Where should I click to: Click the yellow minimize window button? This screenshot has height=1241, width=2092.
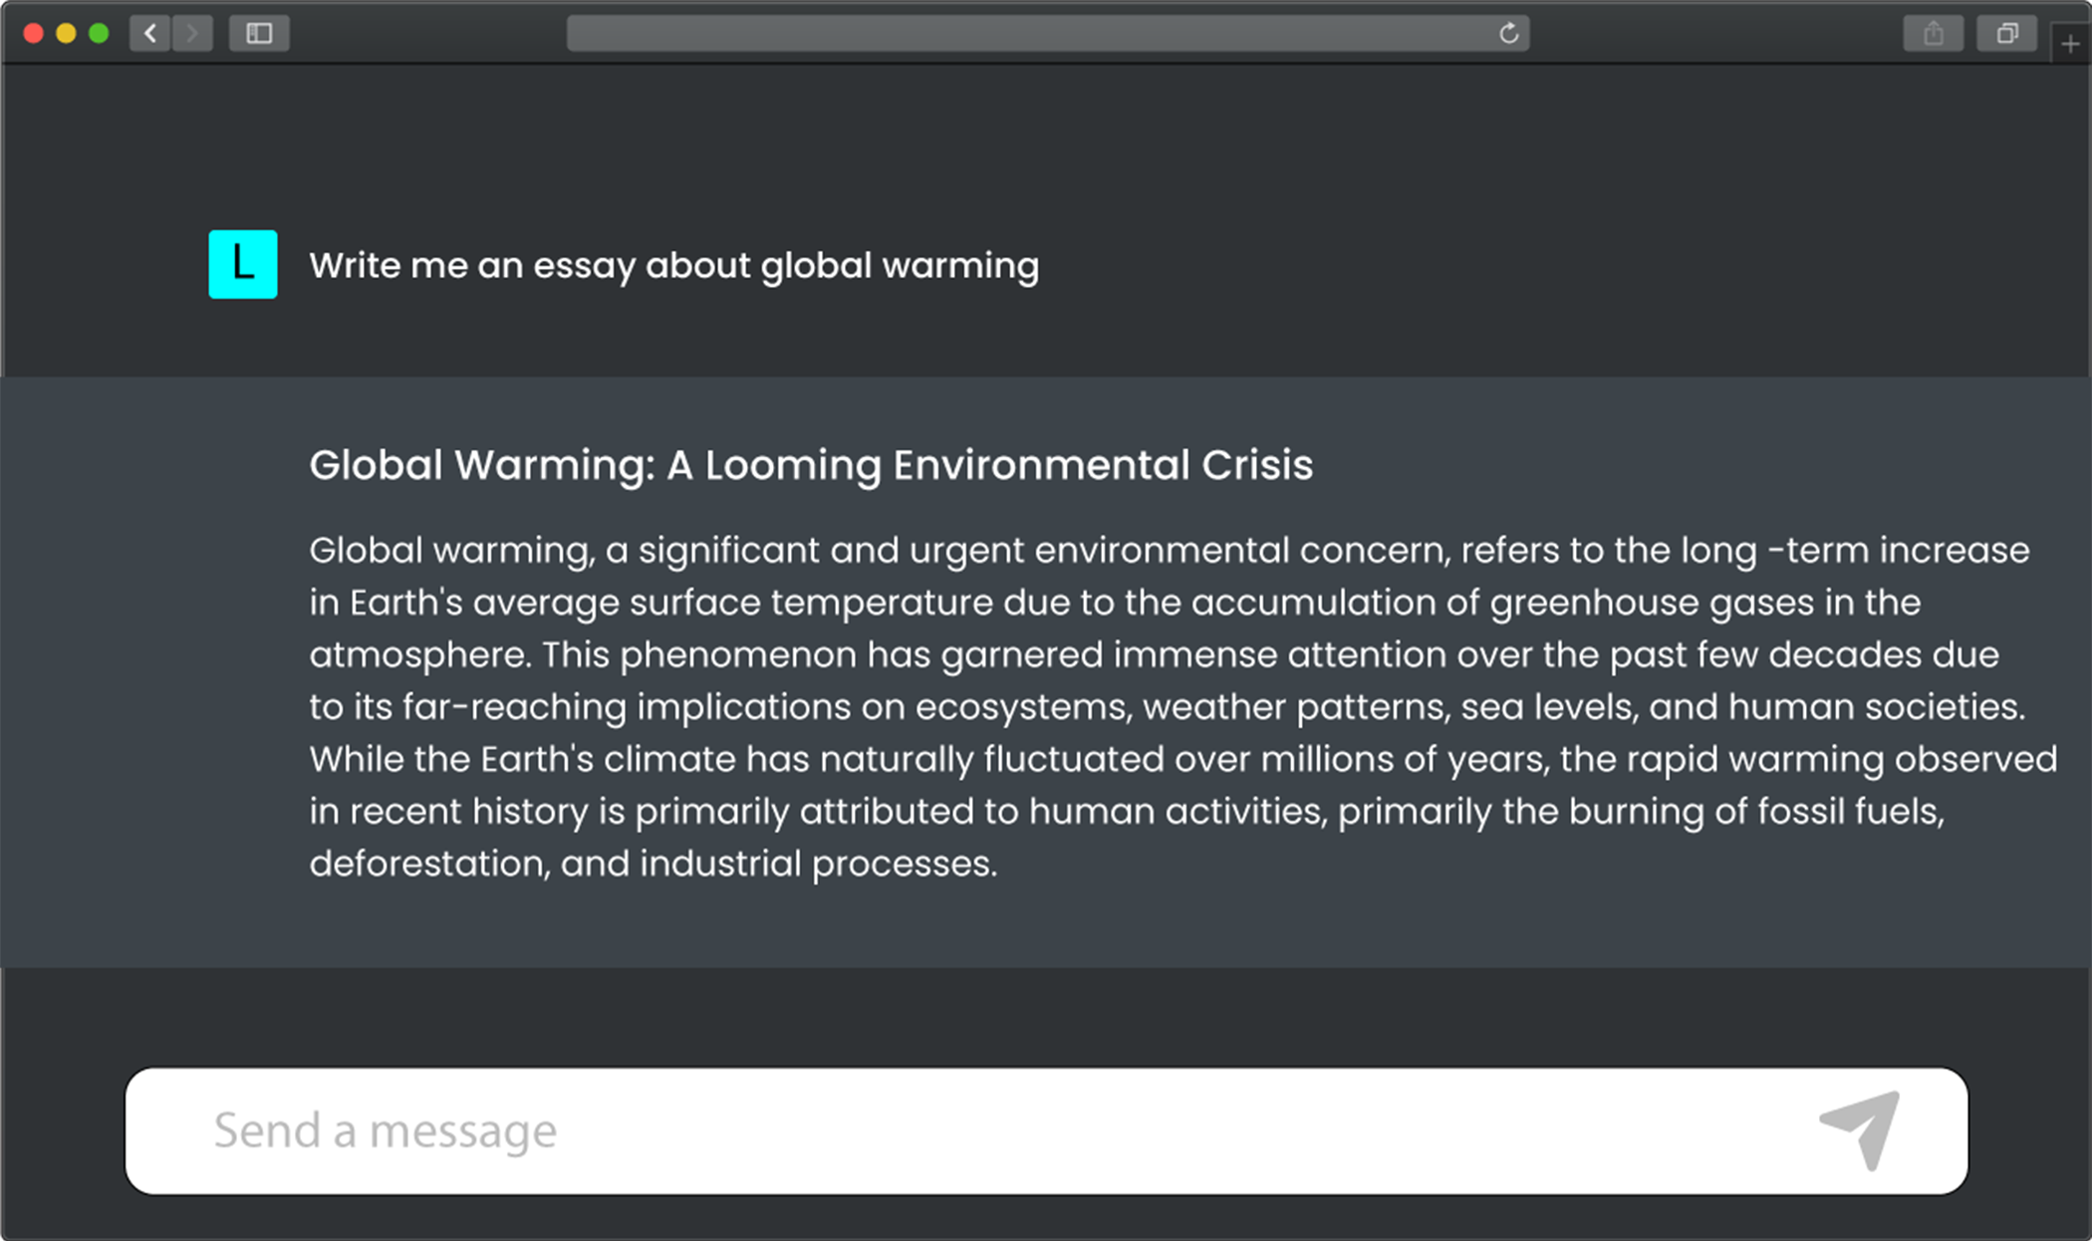click(66, 34)
